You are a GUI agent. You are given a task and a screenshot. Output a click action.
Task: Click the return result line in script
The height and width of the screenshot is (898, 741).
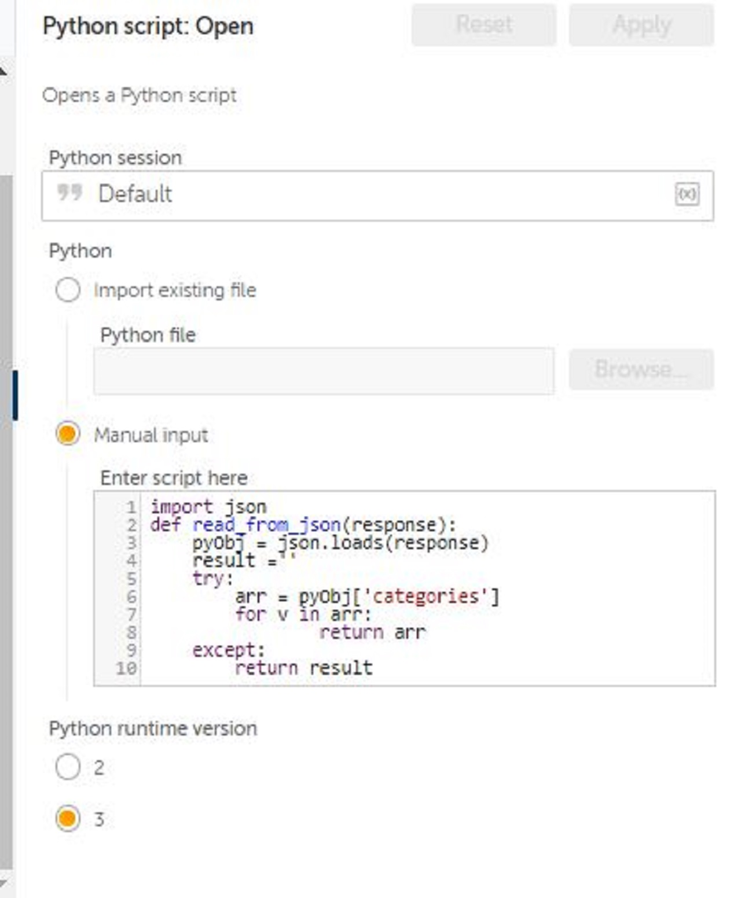[303, 668]
